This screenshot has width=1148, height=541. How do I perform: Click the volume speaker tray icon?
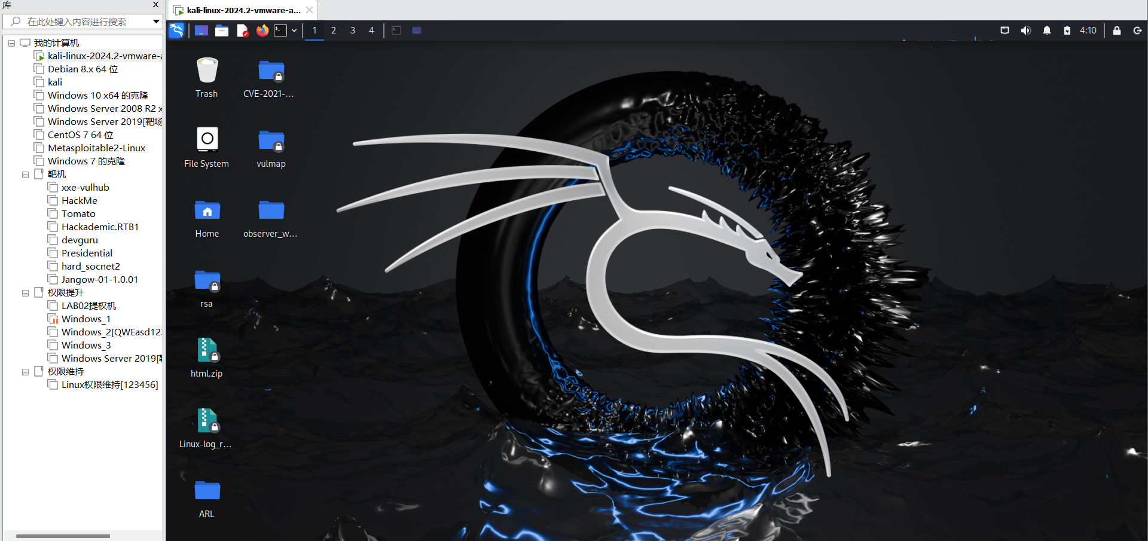(x=1026, y=30)
